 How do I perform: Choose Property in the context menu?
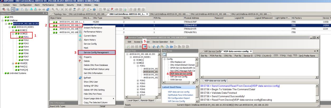pyautogui.click(x=88, y=57)
